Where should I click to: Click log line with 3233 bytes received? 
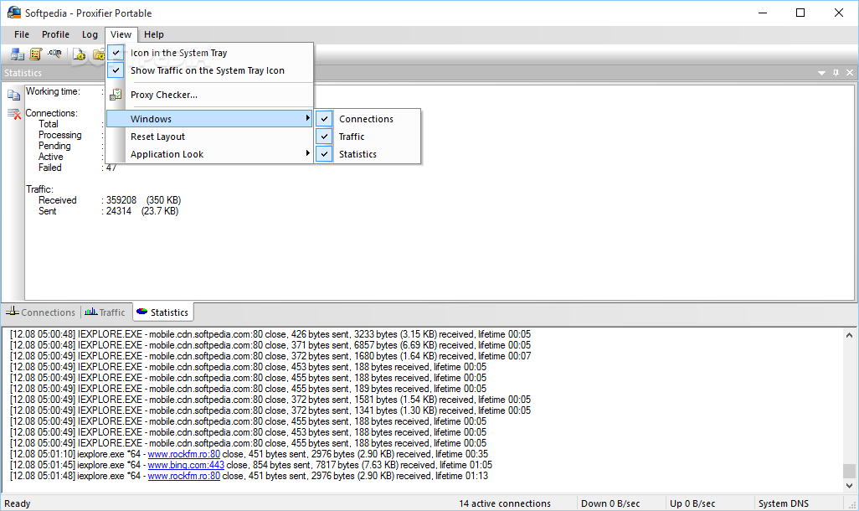click(x=270, y=334)
